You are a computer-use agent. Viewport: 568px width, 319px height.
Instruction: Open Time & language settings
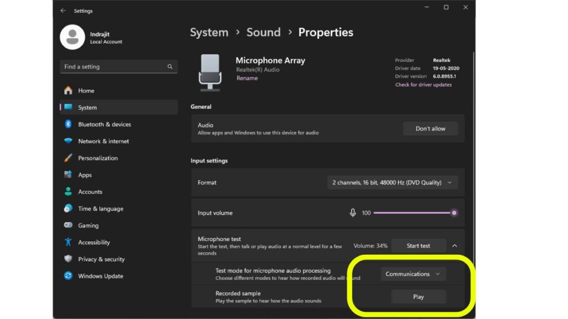[x=99, y=208]
